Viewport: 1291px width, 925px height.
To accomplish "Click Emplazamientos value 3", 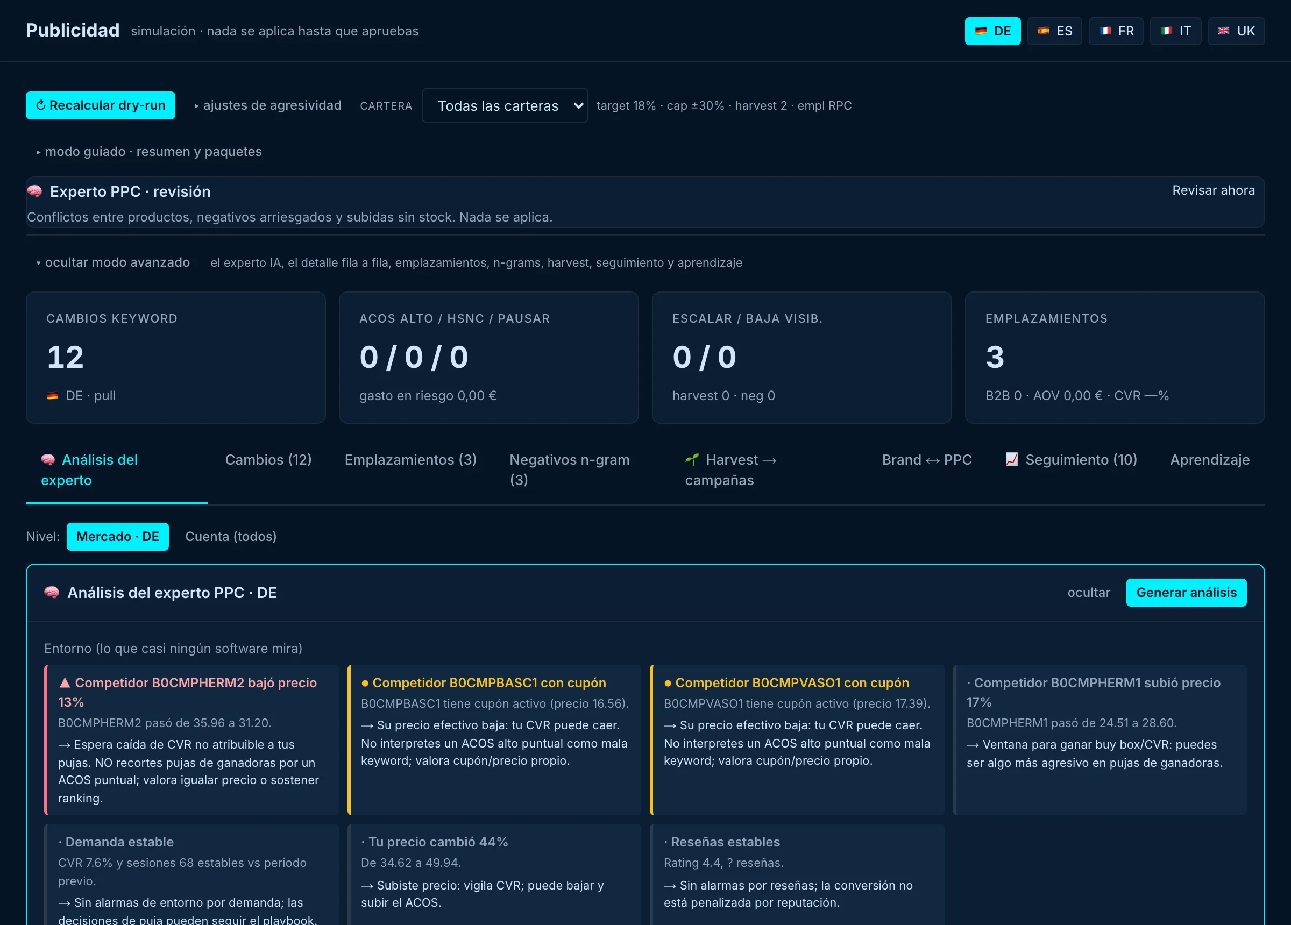I will point(995,357).
